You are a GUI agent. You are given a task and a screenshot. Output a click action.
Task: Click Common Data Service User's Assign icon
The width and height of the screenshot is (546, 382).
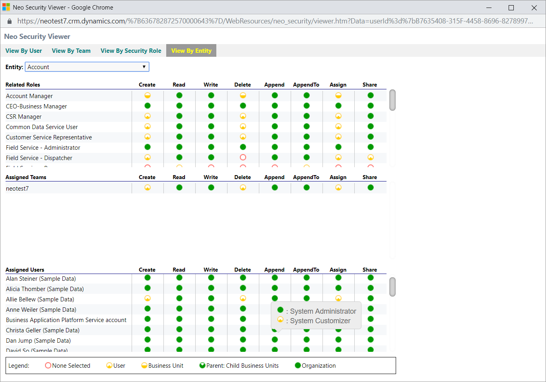point(338,126)
